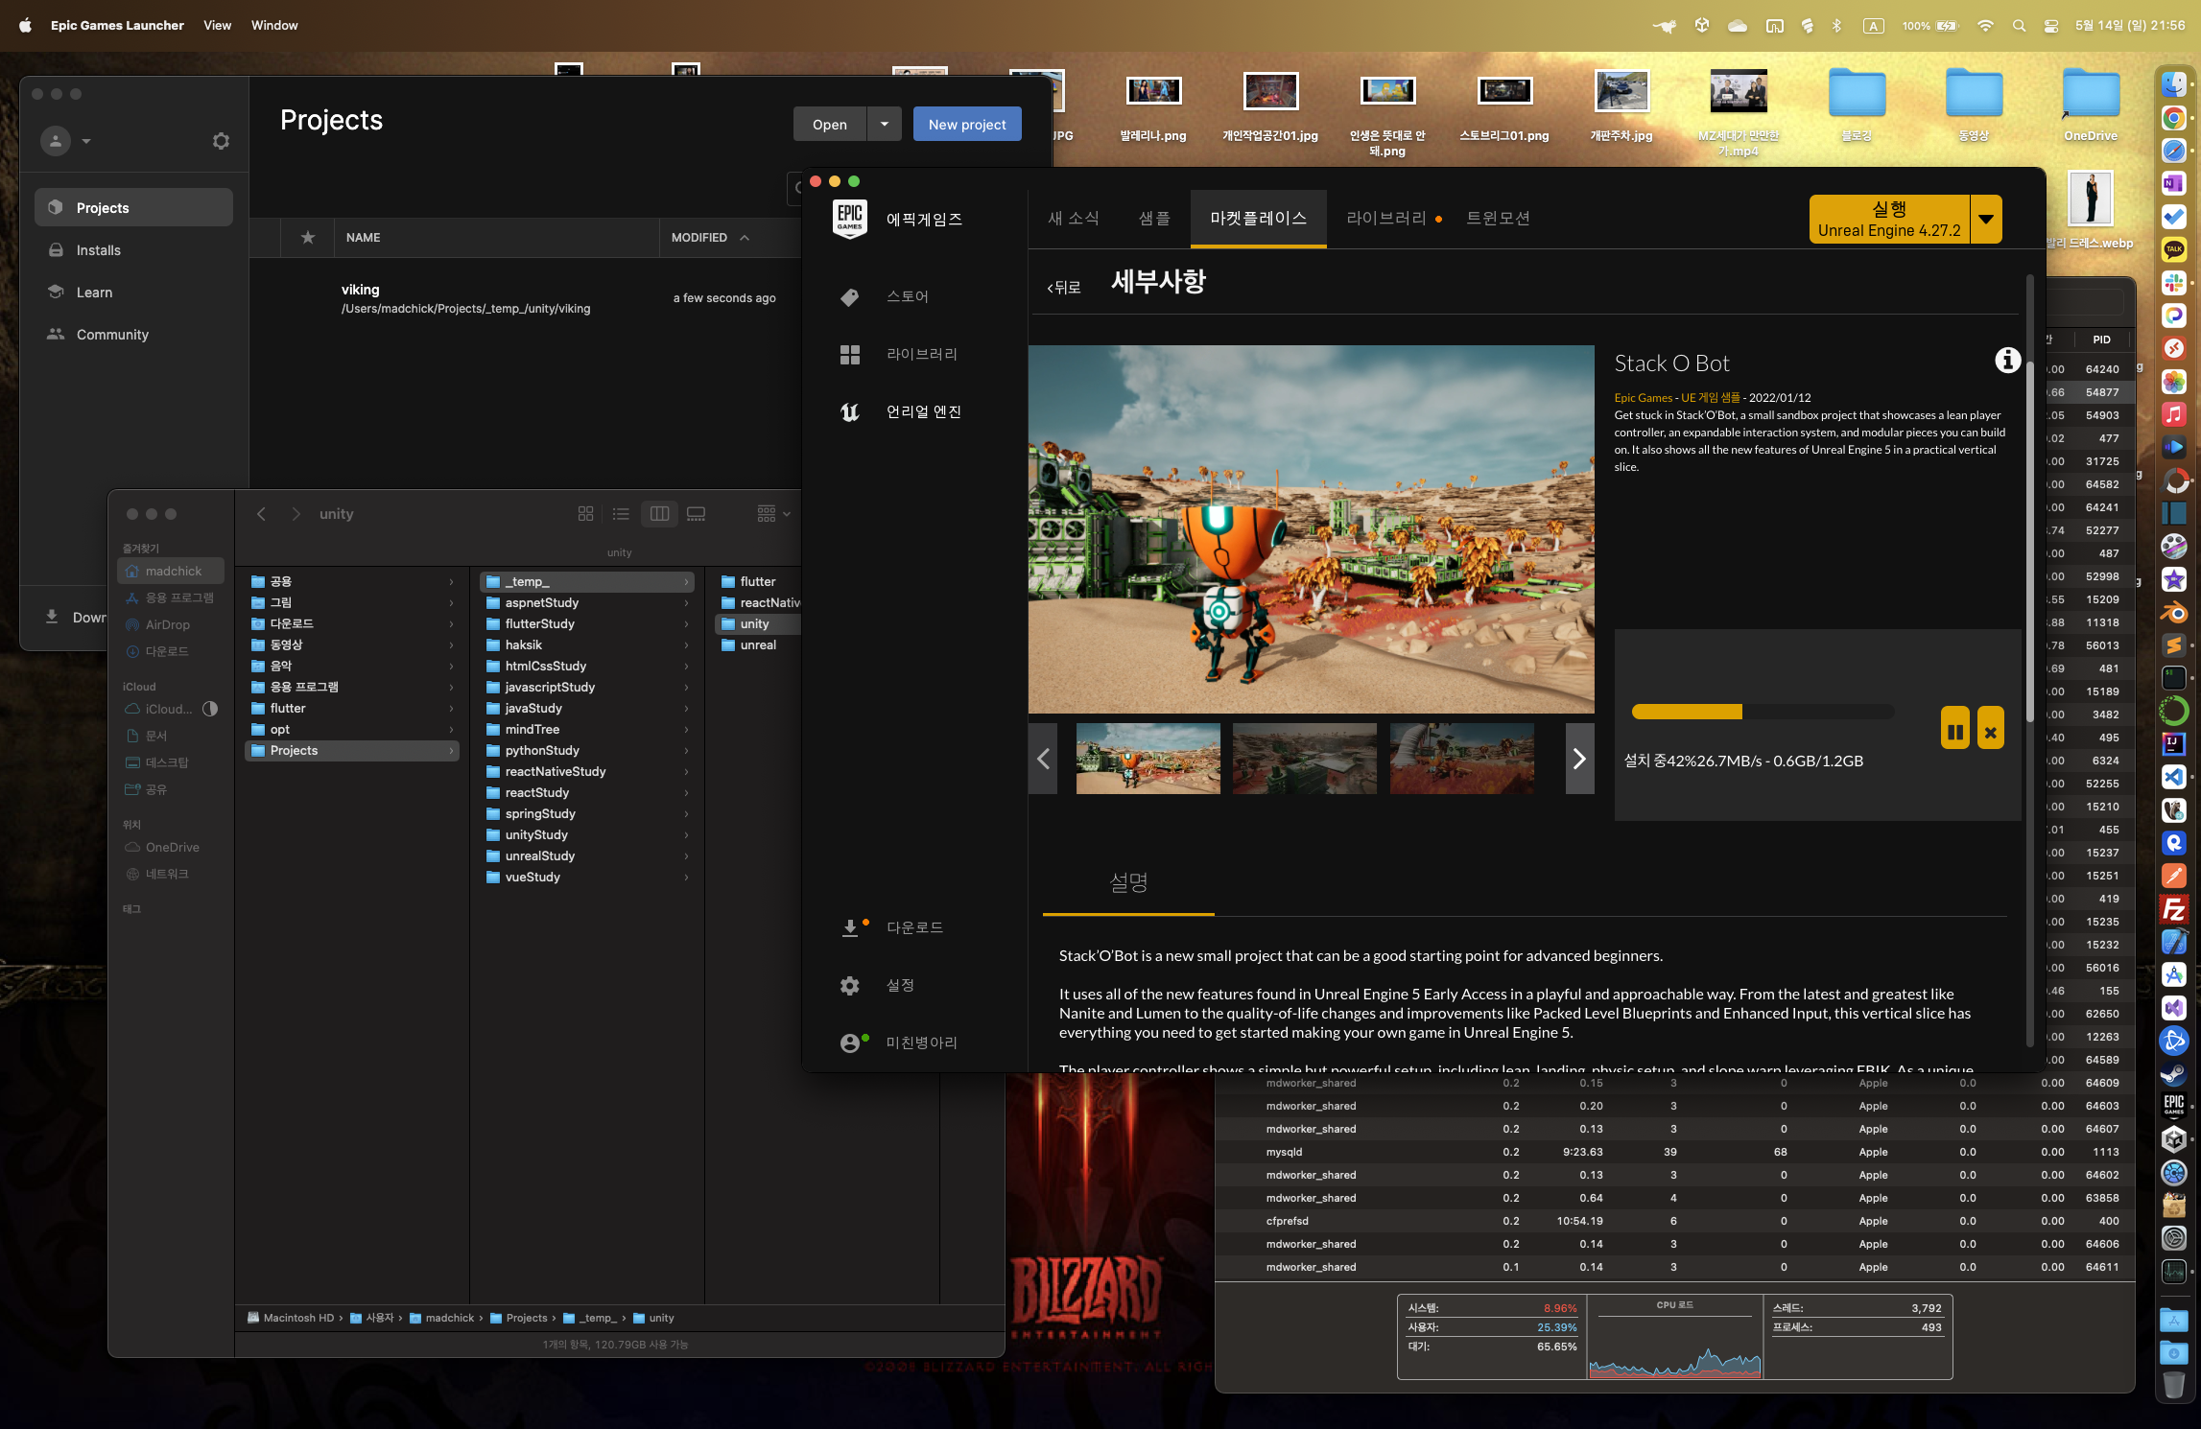Open the dropdown next to Unity Hub Open button
This screenshot has width=2201, height=1429.
point(885,124)
